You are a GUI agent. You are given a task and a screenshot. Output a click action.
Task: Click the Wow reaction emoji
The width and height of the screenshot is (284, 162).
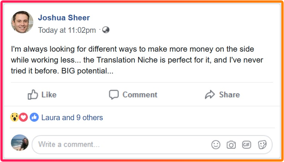tap(14, 118)
